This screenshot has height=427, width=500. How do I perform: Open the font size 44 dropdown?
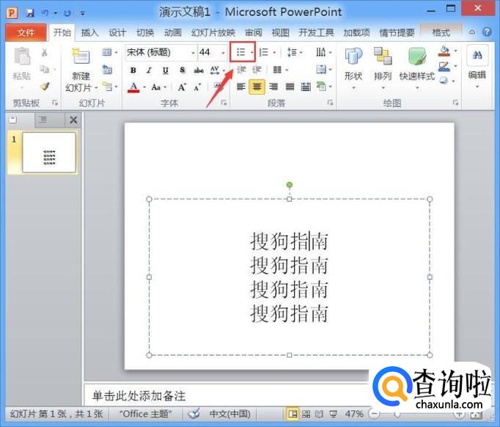point(223,53)
